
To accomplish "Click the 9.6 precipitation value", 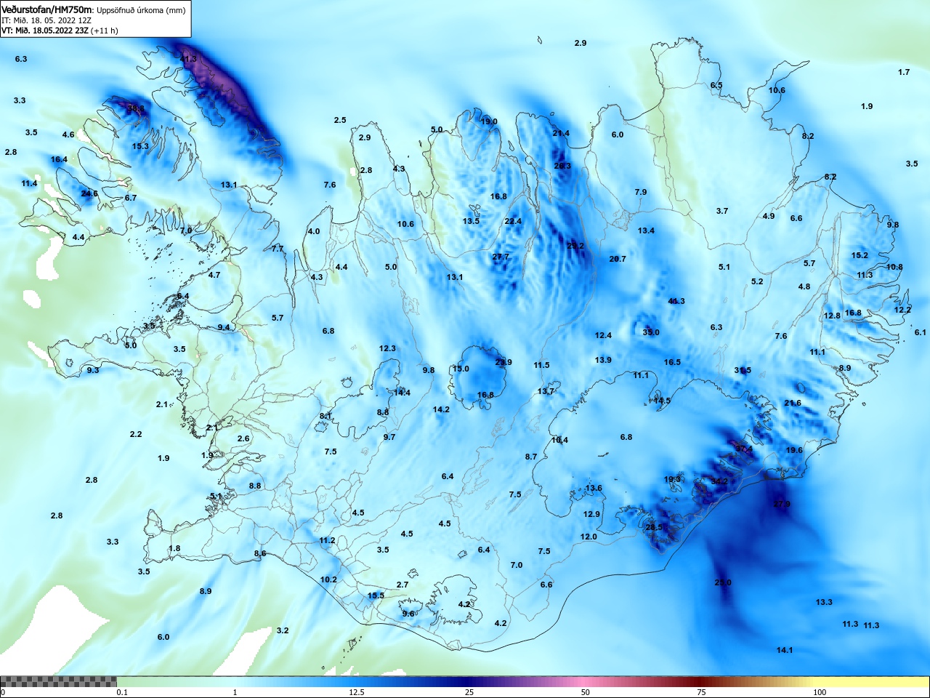I will coord(408,614).
